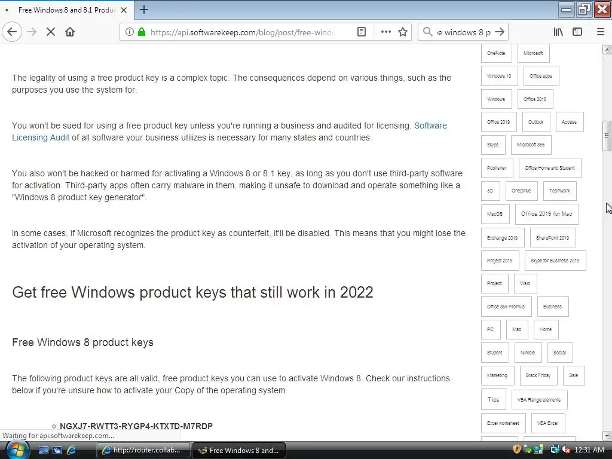Click the Visio tag
The width and height of the screenshot is (612, 459).
(x=525, y=283)
